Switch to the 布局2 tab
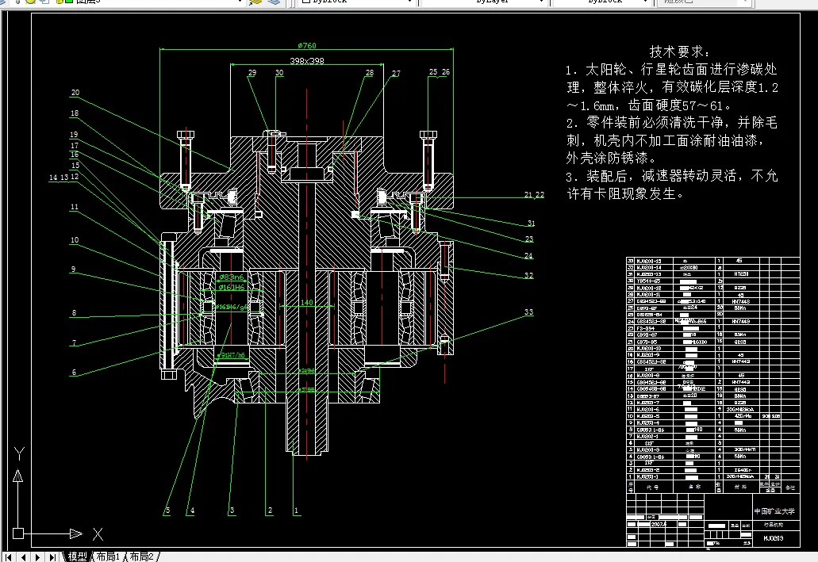The image size is (818, 562). pyautogui.click(x=141, y=556)
